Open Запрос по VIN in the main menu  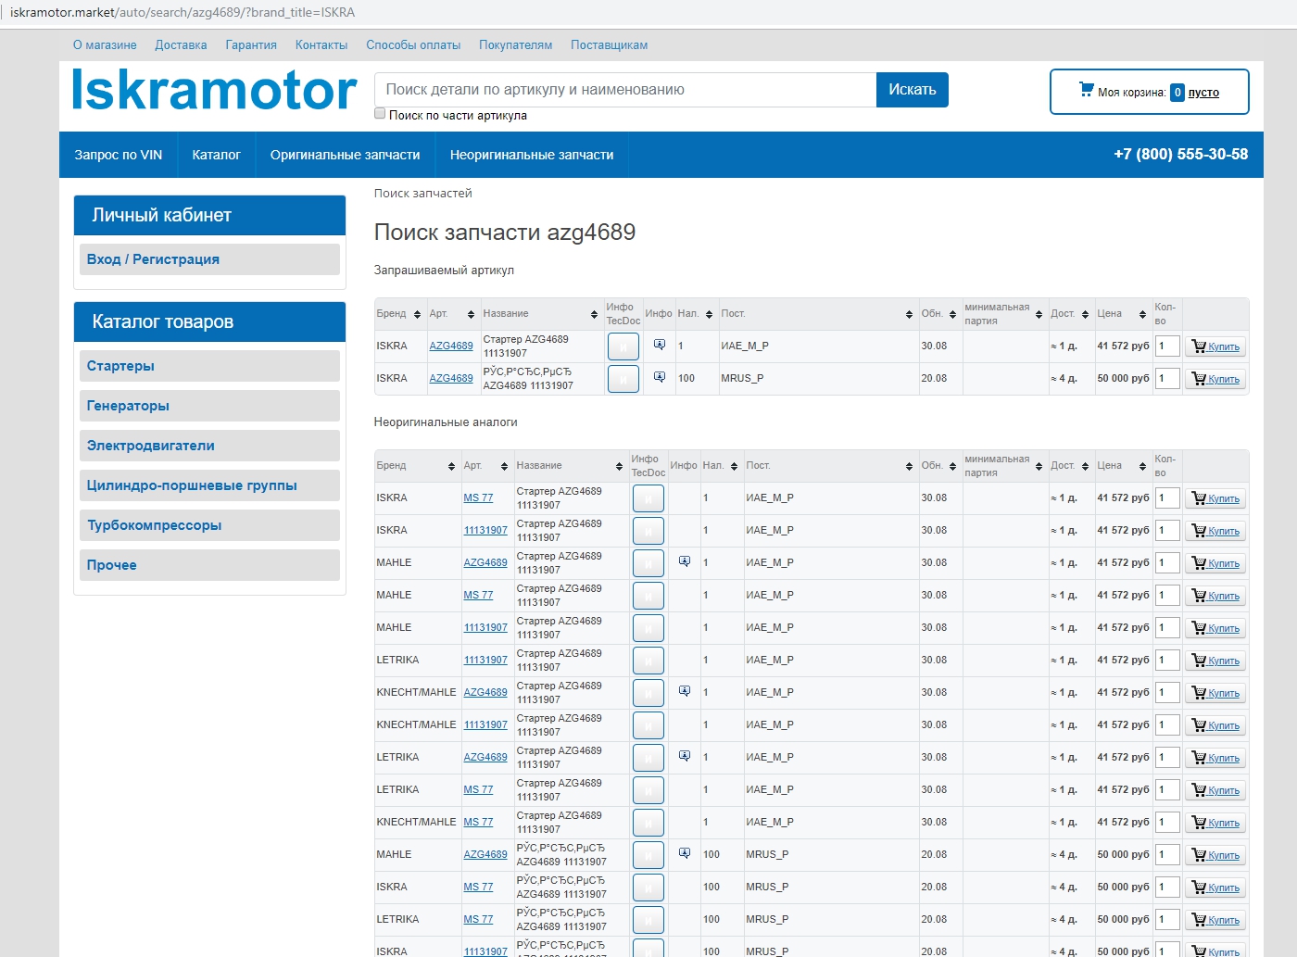point(119,155)
